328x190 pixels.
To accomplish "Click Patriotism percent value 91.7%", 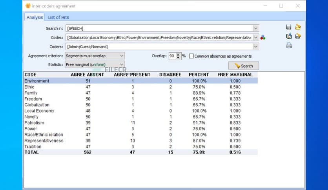I will (x=199, y=122).
